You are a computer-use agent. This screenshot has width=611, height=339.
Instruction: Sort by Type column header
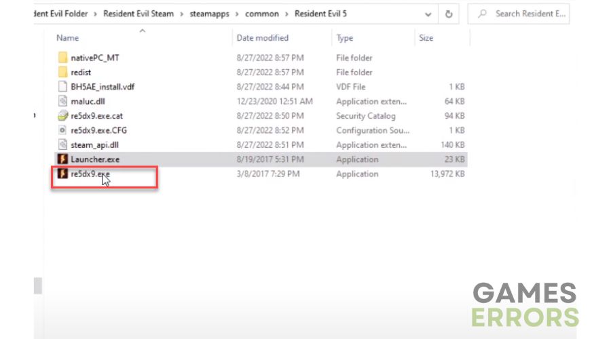coord(344,38)
